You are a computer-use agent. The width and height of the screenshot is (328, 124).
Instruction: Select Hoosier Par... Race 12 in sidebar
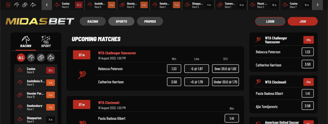coord(36,95)
